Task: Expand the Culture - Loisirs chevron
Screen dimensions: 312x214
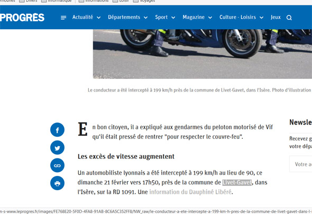Action: [x=262, y=17]
